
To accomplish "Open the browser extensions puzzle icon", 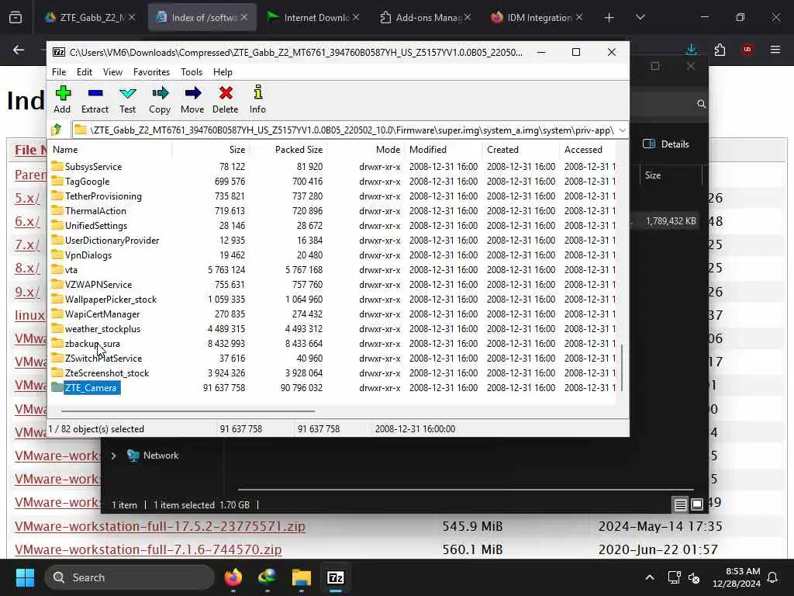I will coord(720,50).
